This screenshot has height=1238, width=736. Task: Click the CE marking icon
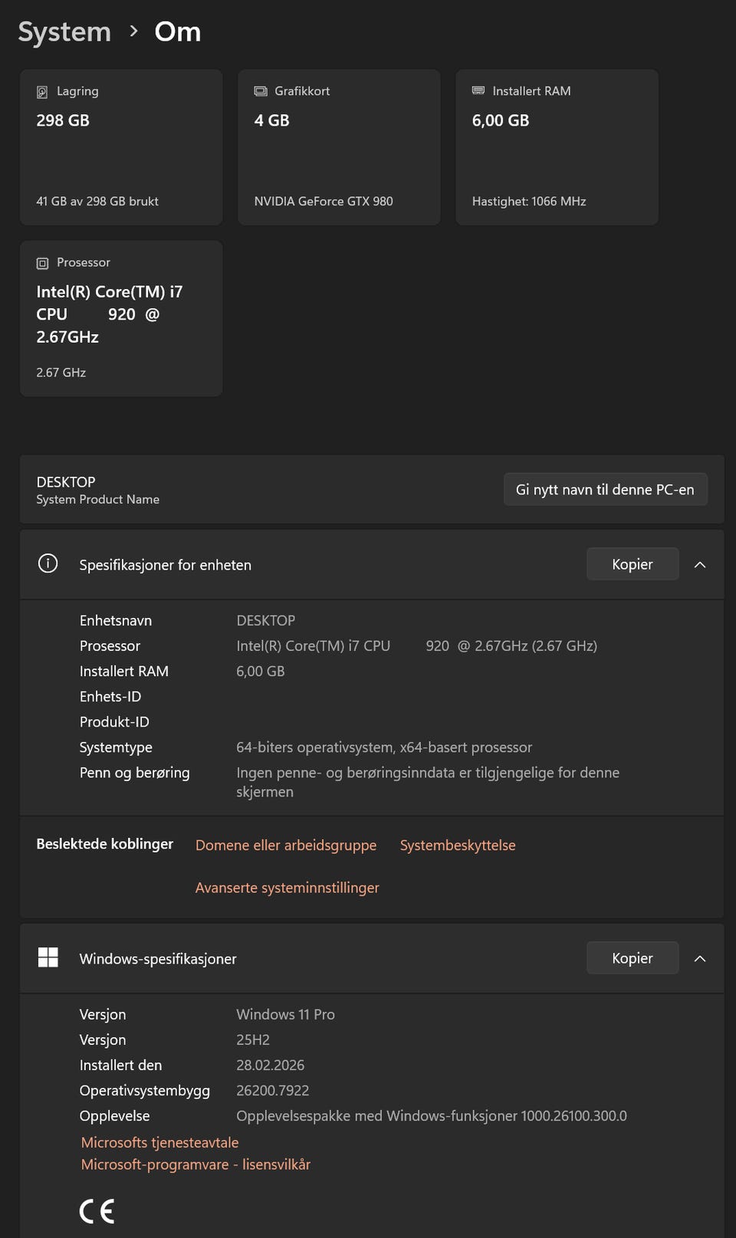click(97, 1211)
